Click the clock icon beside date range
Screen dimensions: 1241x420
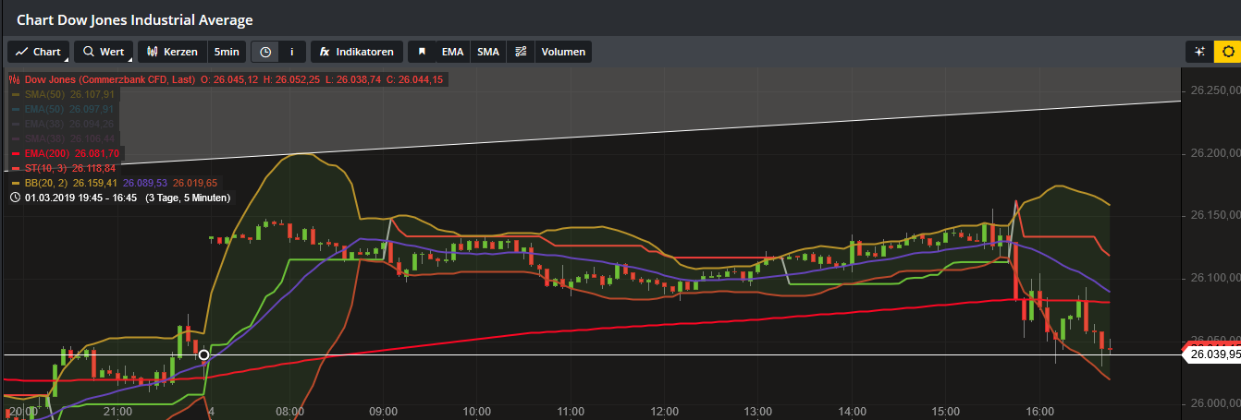pyautogui.click(x=15, y=198)
